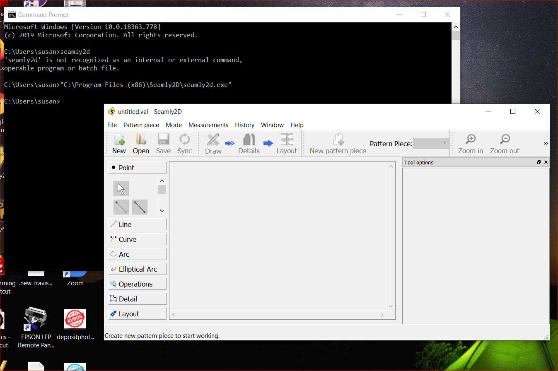This screenshot has width=558, height=371.
Task: Click the Command Prompt vertical scrollbar
Action: point(456,35)
